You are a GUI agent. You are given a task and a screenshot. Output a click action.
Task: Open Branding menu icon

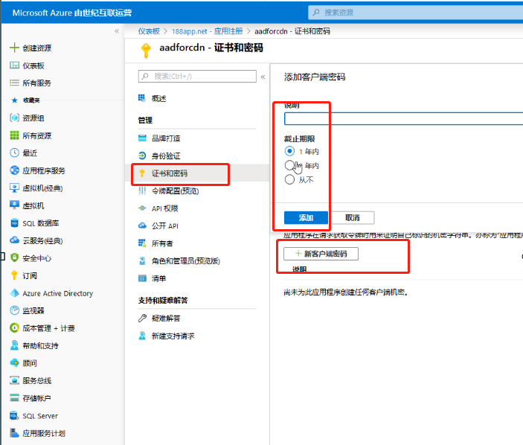142,138
